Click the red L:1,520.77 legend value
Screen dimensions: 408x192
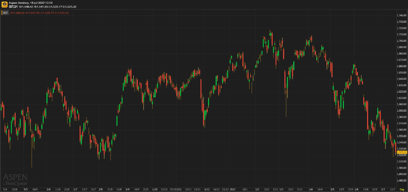coord(47,13)
